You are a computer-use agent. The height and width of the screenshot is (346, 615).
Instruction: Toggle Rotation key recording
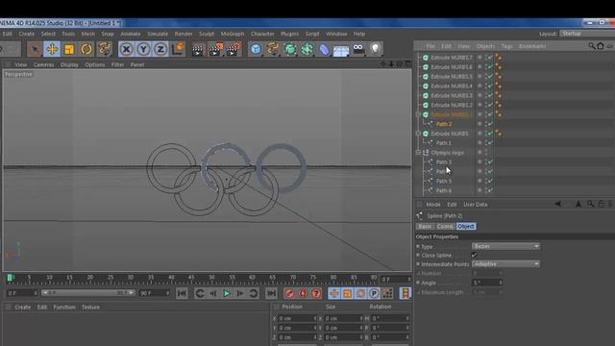[x=360, y=293]
